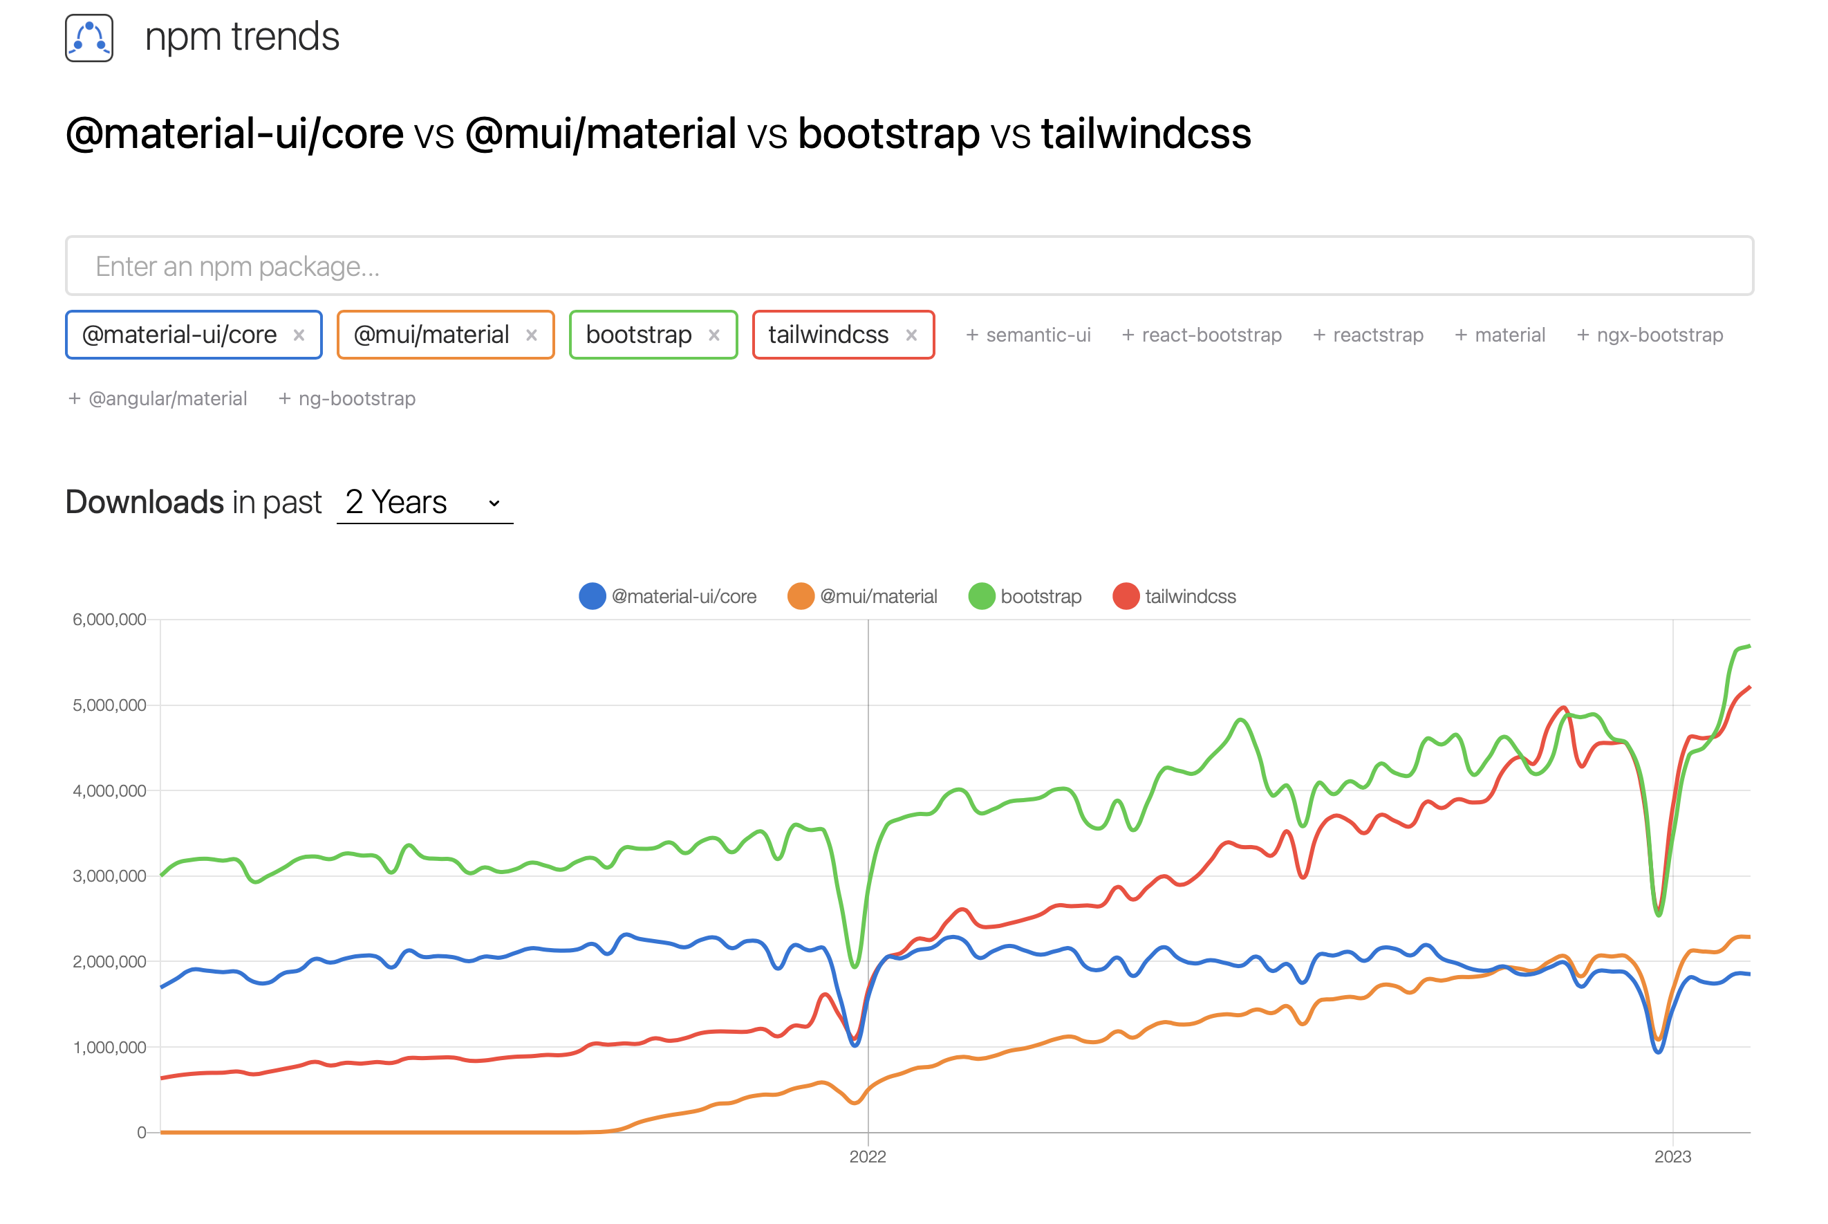Select the 2022 marker on chart axis
The height and width of the screenshot is (1224, 1828).
coord(868,1157)
